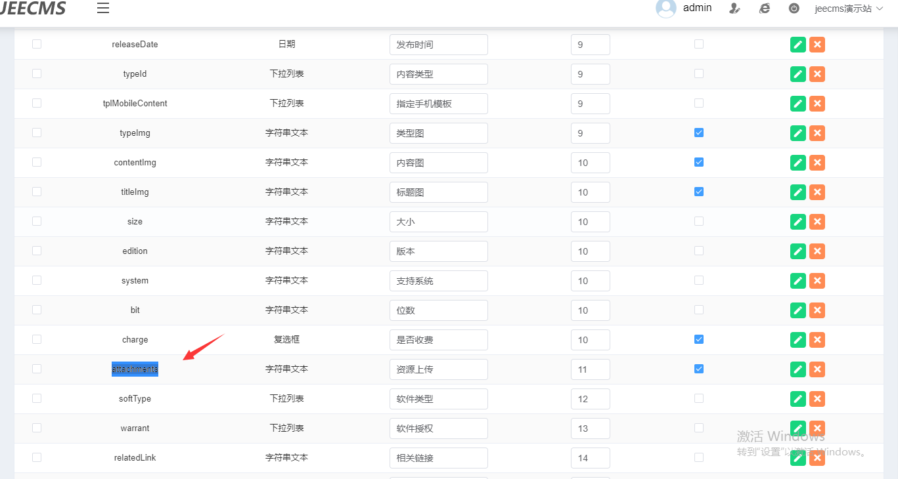898x479 pixels.
Task: Open editor for the typeImg row
Action: pyautogui.click(x=798, y=133)
